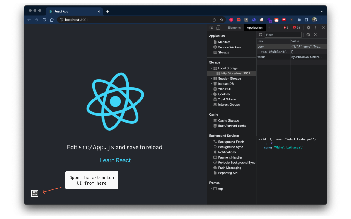Click the 98 issues counter badge
The height and width of the screenshot is (219, 351).
pyautogui.click(x=296, y=28)
